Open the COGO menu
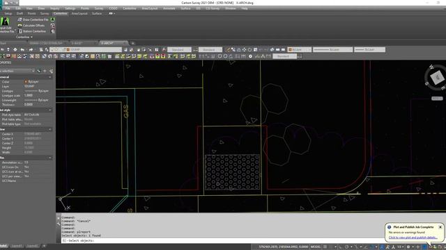446x250 pixels. coord(113,8)
